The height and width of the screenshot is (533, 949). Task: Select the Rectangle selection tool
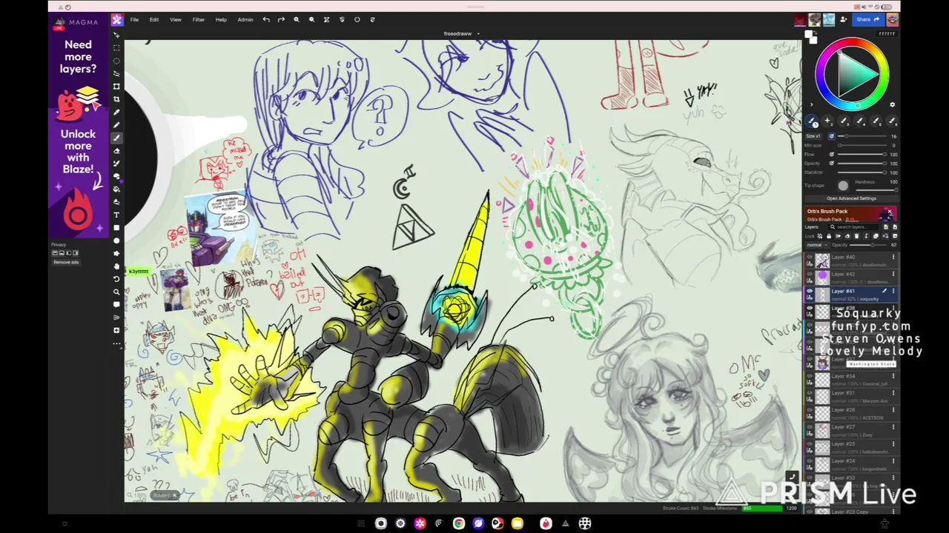coord(116,47)
